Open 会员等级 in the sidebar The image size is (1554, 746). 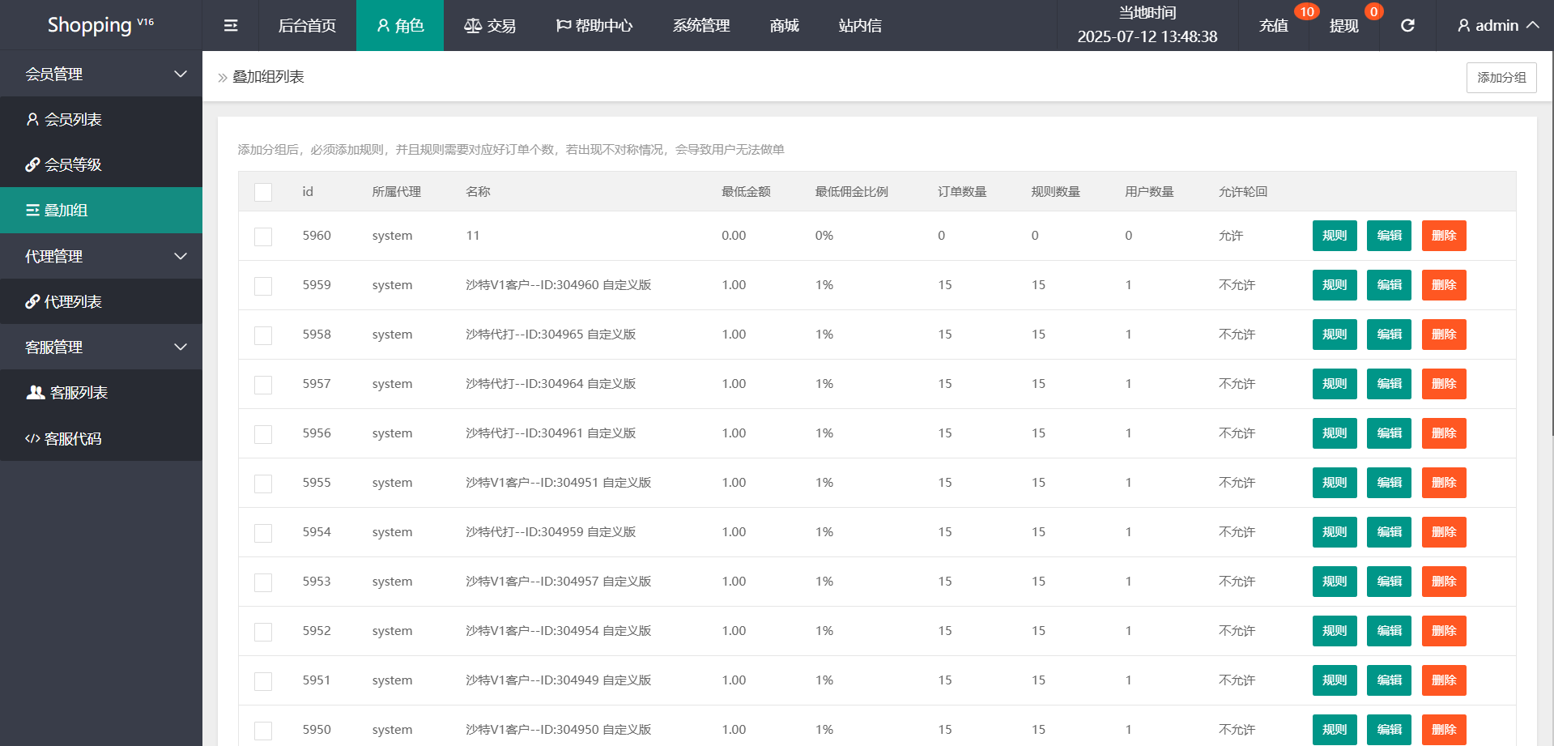pyautogui.click(x=101, y=164)
